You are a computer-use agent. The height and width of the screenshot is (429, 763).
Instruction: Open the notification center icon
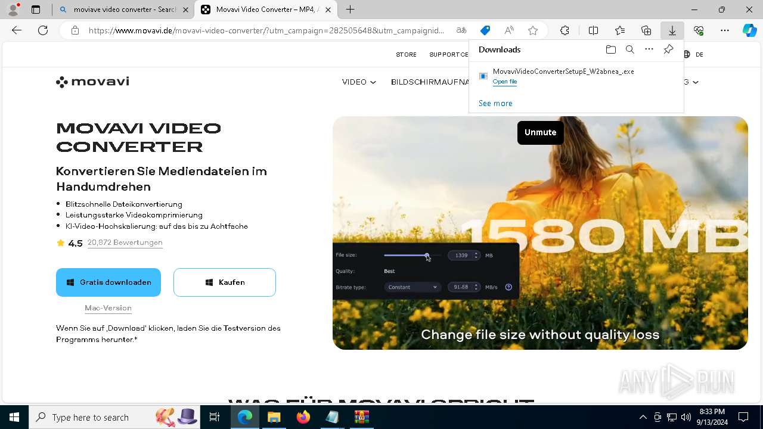click(x=743, y=417)
